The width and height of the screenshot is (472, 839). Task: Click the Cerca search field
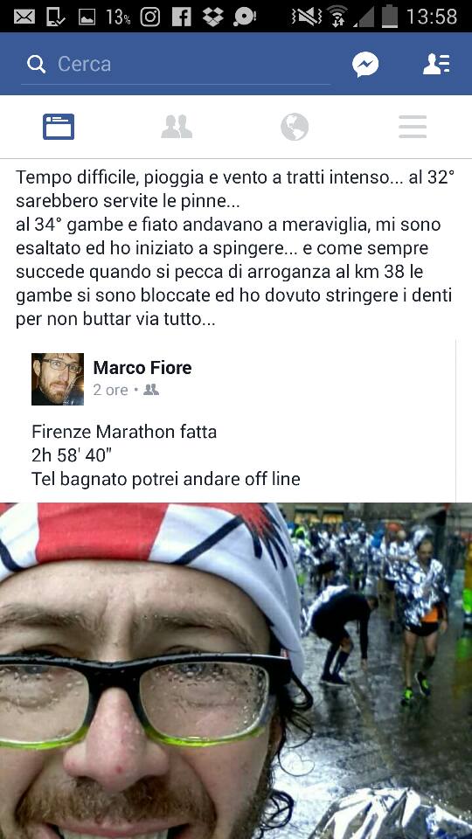coord(176,65)
